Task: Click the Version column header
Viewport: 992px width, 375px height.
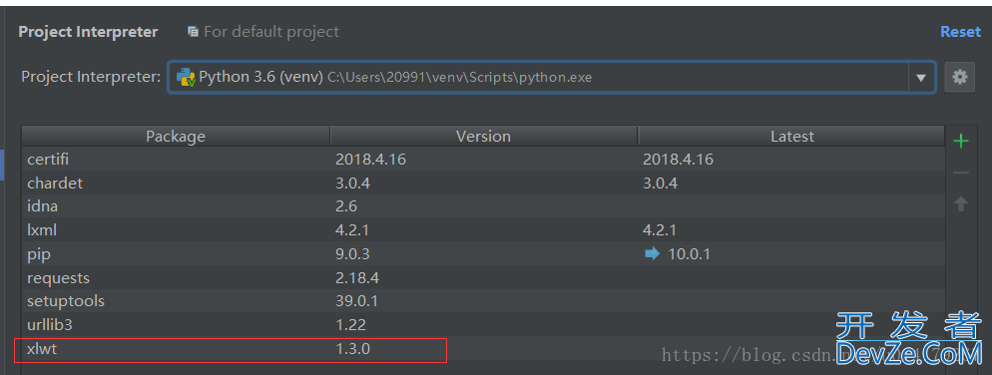Action: (483, 136)
